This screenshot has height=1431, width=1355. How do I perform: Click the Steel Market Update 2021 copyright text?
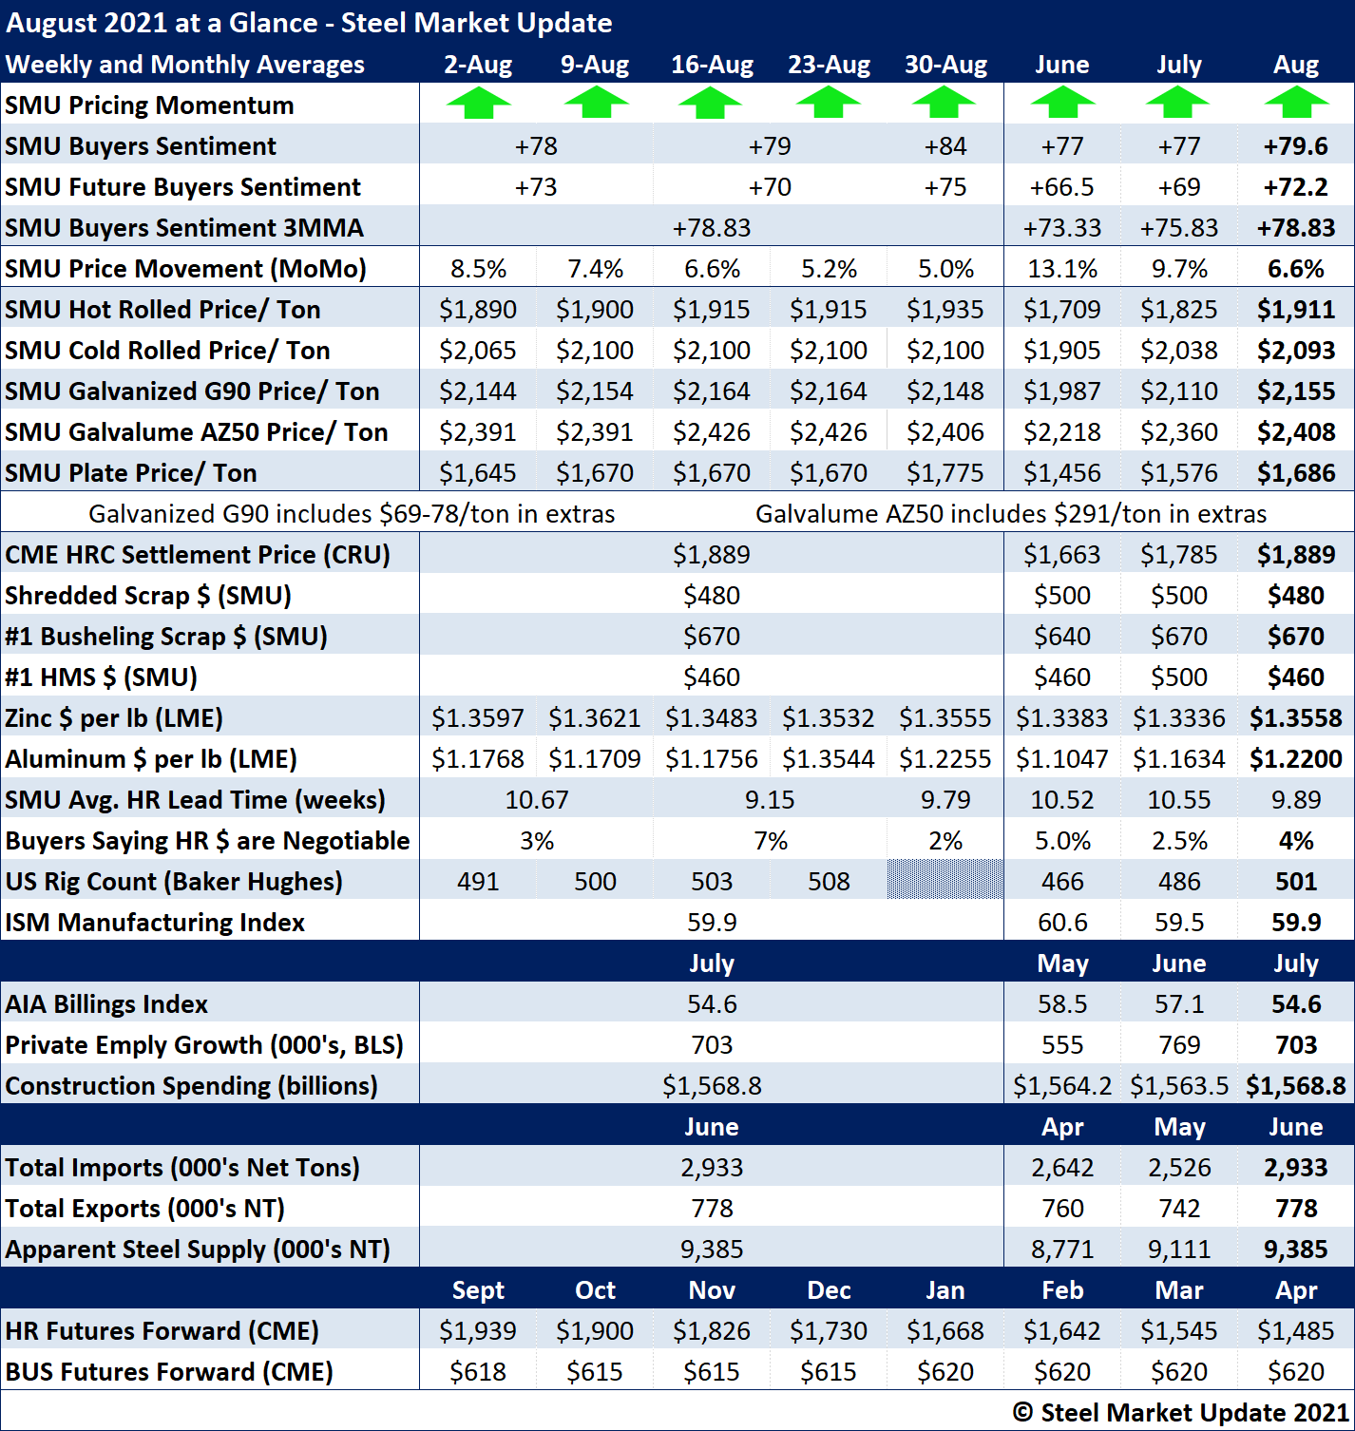pyautogui.click(x=1180, y=1412)
